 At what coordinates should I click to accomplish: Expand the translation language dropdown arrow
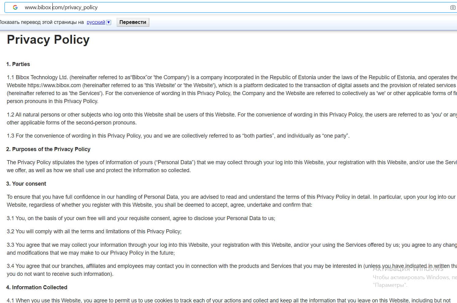pyautogui.click(x=108, y=22)
